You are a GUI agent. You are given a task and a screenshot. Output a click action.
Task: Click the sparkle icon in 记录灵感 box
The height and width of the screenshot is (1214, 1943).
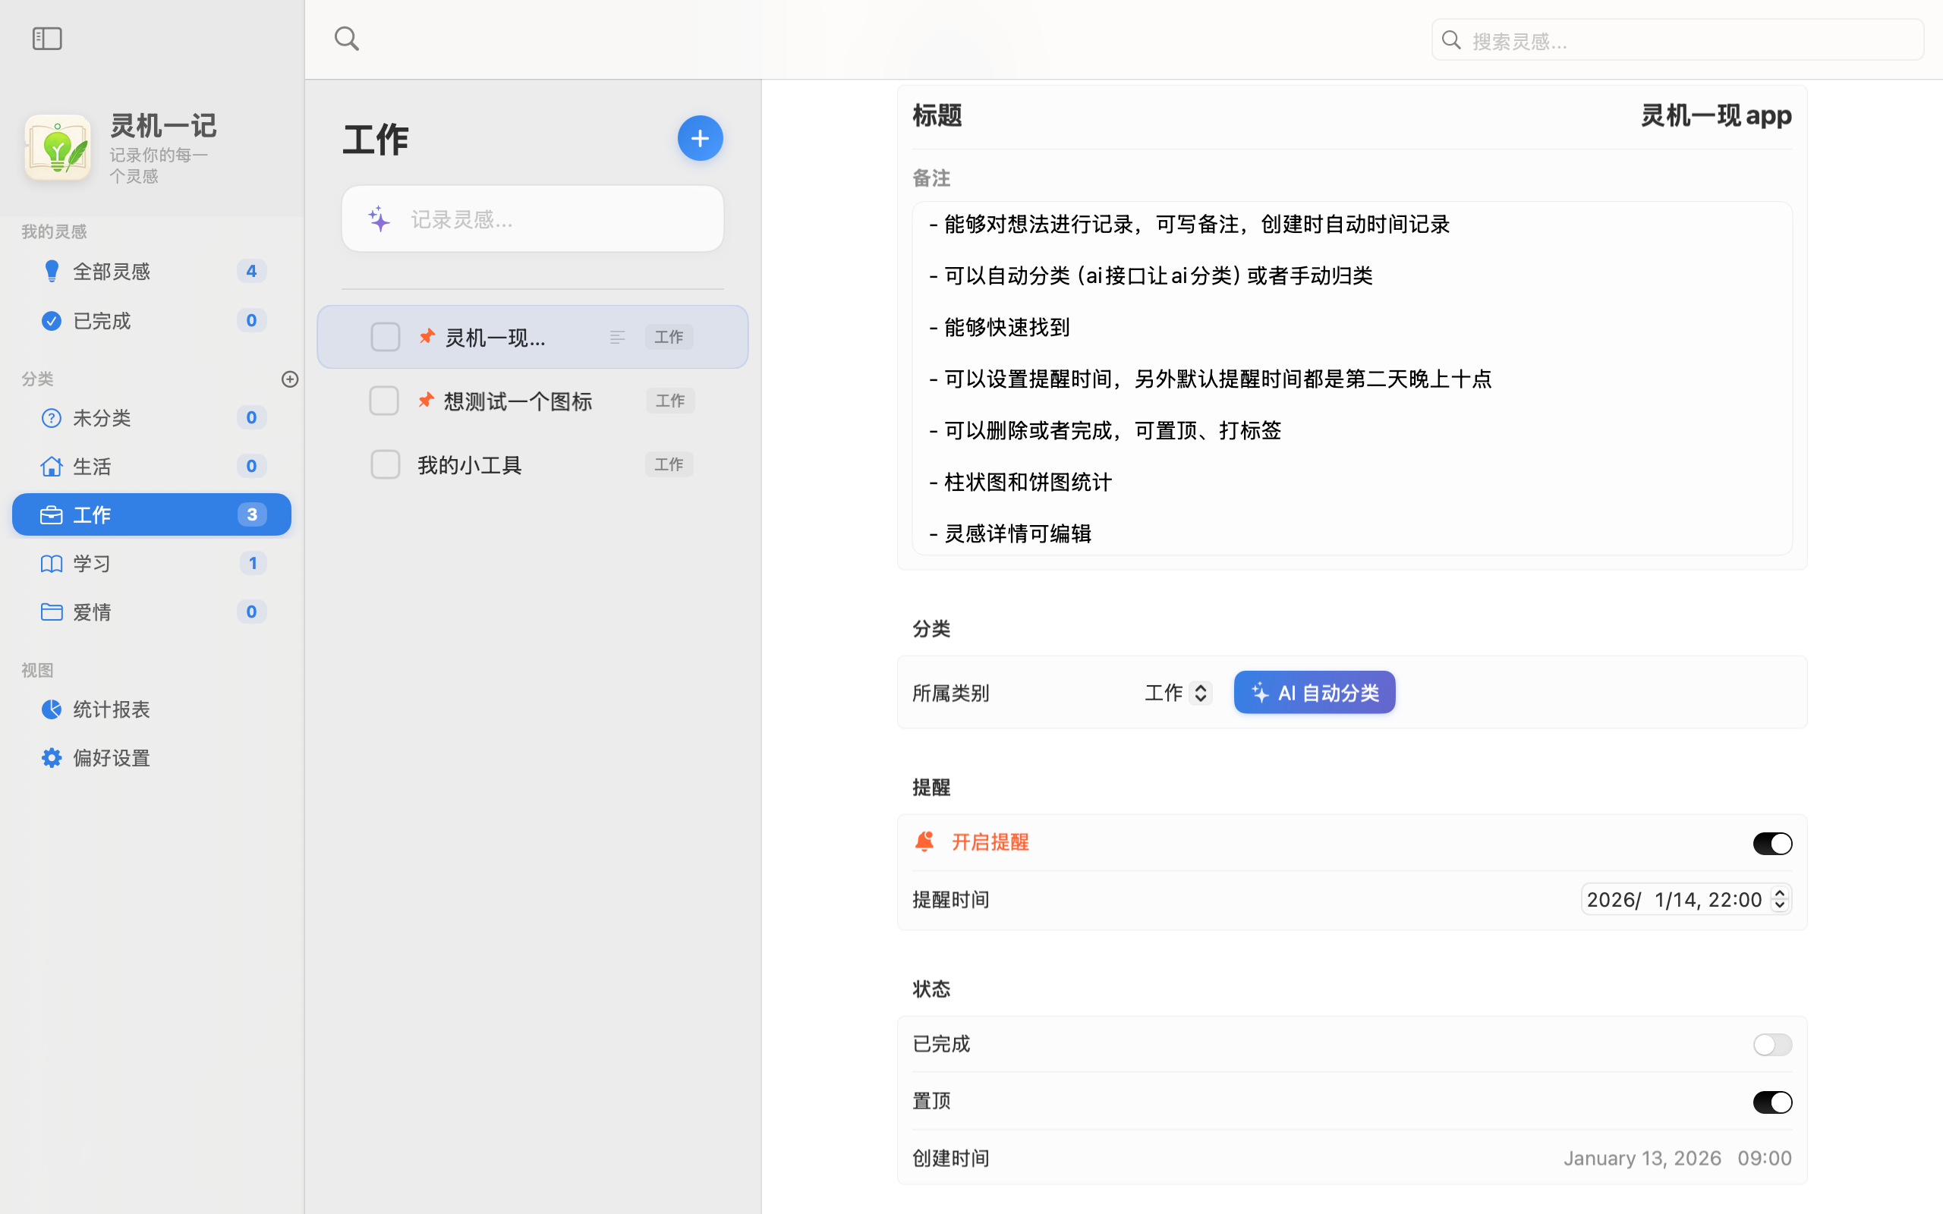(x=379, y=219)
